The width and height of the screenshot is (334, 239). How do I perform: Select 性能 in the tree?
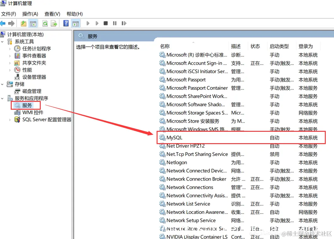(27, 70)
